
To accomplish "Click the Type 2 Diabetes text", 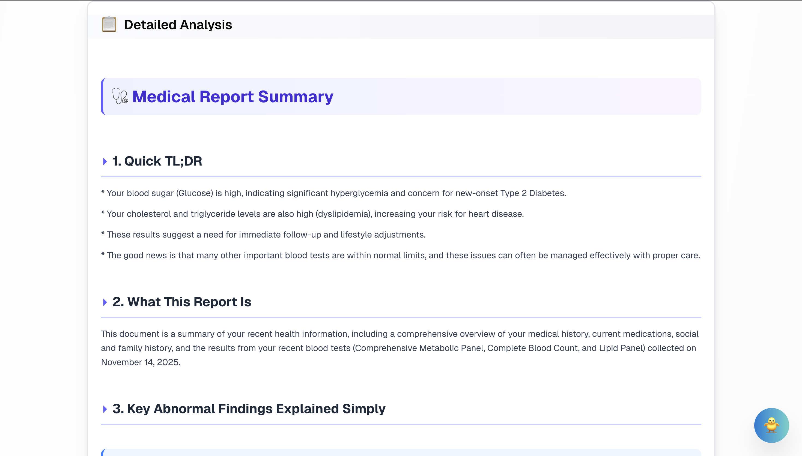I will click(533, 193).
